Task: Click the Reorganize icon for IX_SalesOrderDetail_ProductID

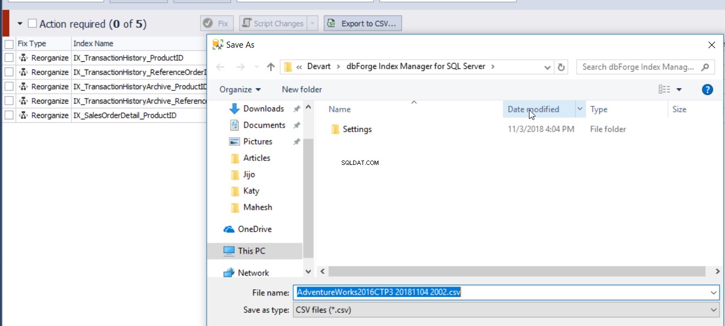Action: 24,115
